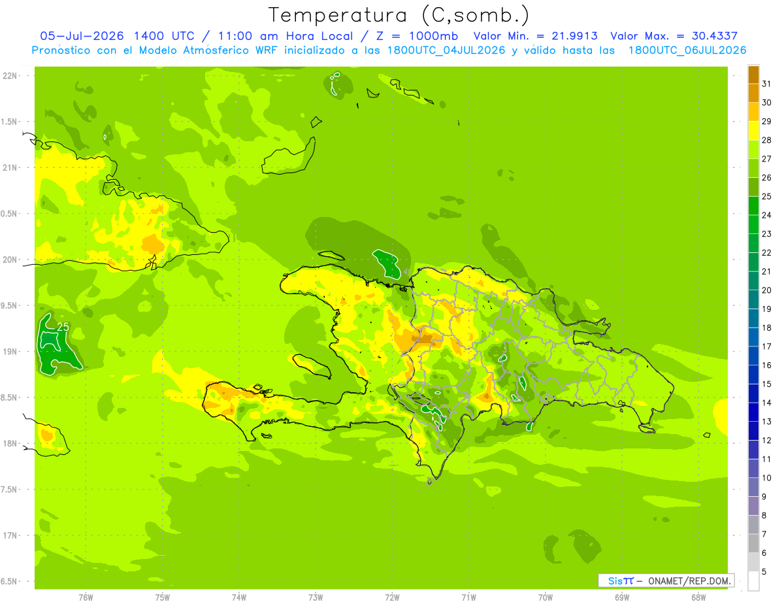Click the '10' value on color scale
This screenshot has height=606, width=784.
[766, 478]
